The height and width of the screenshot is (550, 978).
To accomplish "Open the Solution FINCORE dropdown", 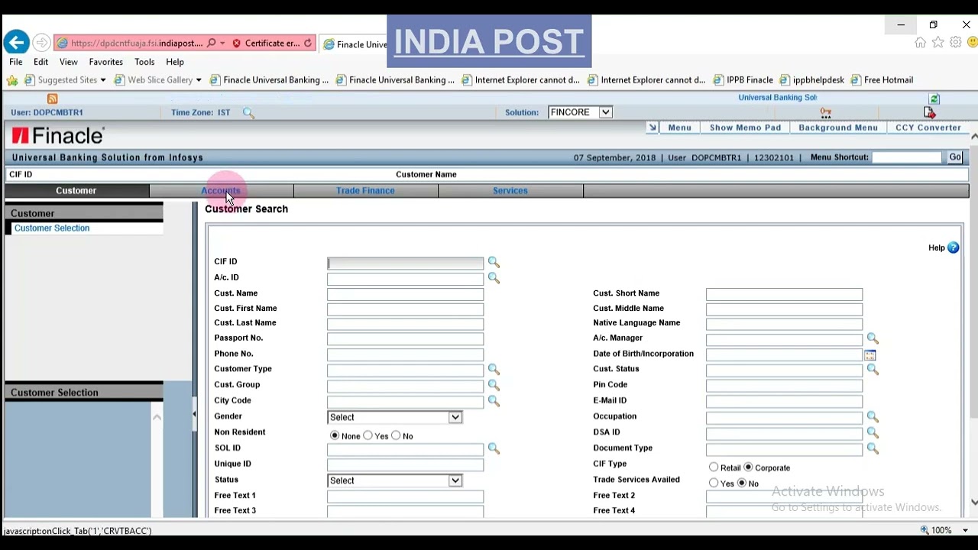I will click(x=580, y=112).
